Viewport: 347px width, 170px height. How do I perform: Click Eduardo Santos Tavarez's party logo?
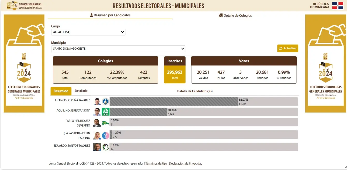(x=106, y=147)
